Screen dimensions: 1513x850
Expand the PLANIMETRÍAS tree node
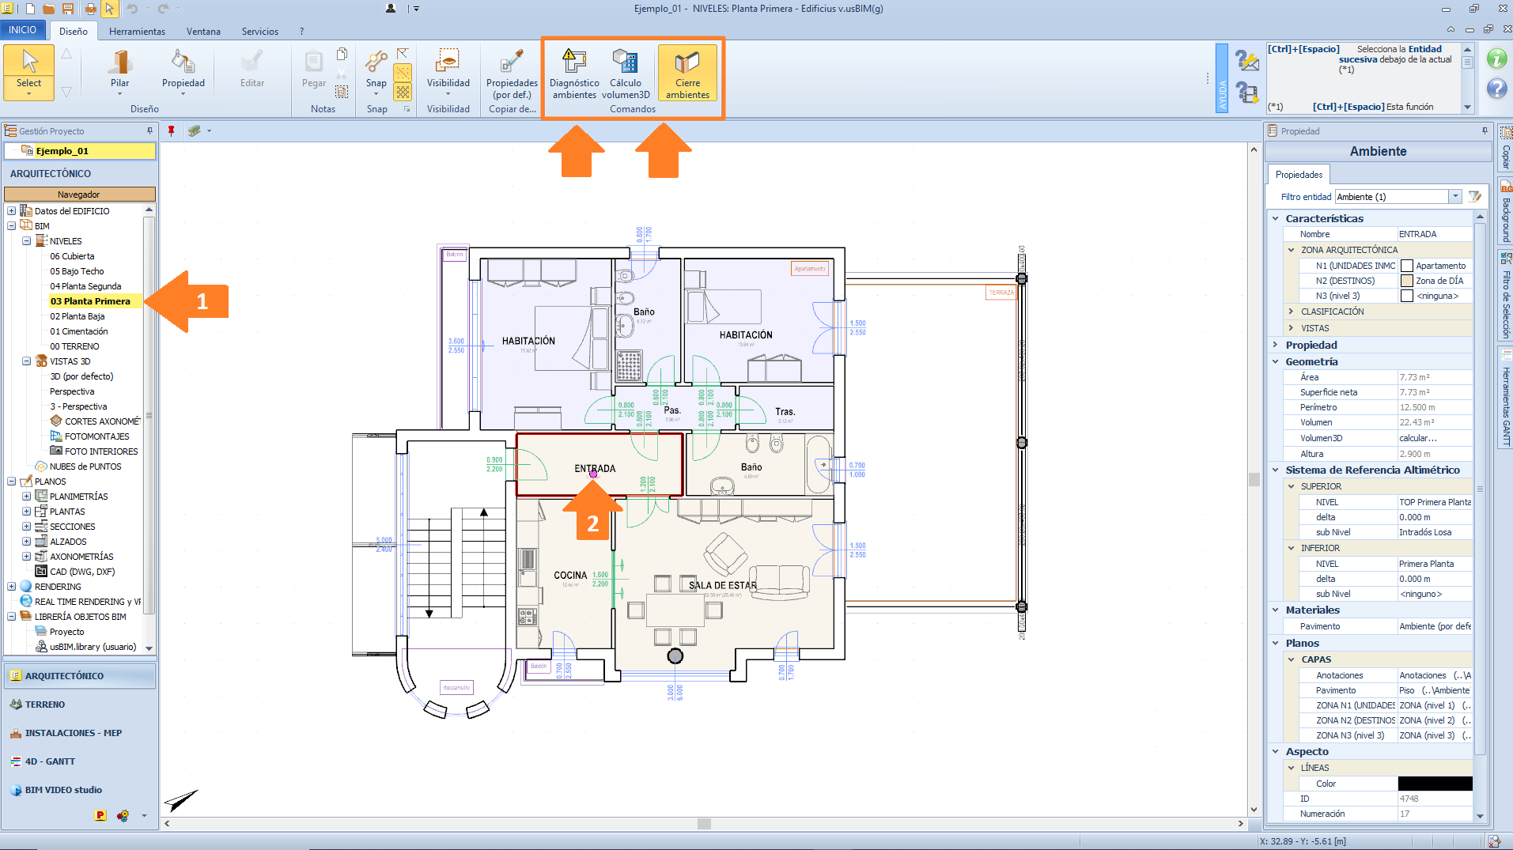pos(26,497)
